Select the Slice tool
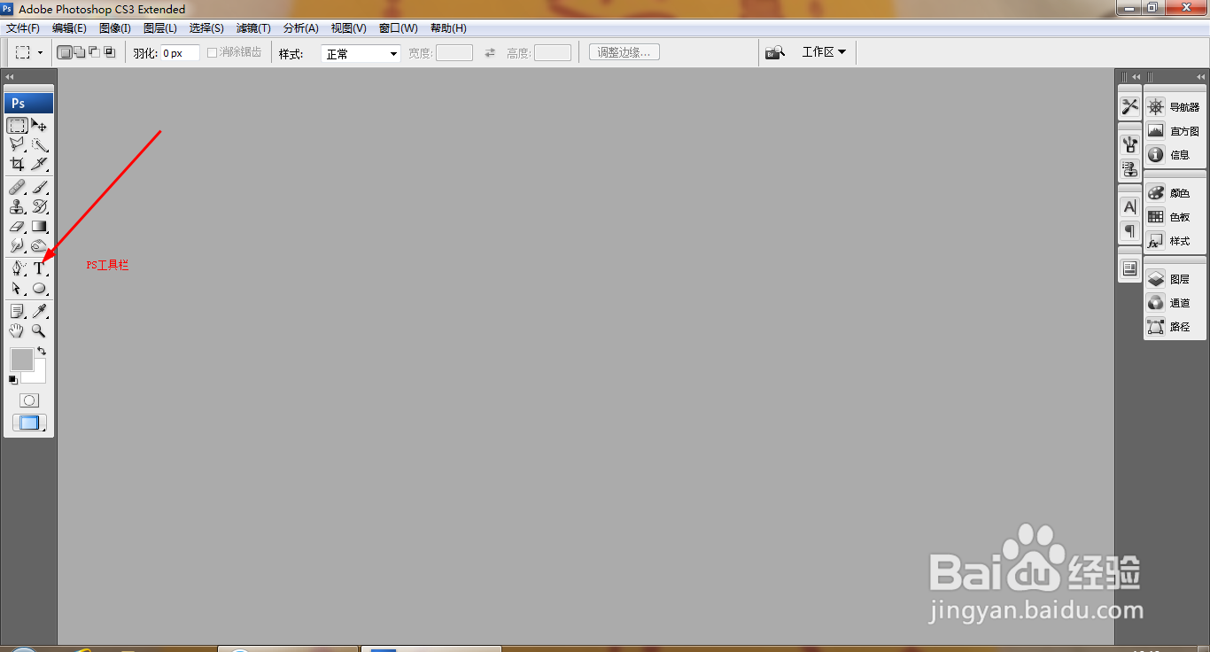Viewport: 1210px width, 652px height. pos(39,164)
